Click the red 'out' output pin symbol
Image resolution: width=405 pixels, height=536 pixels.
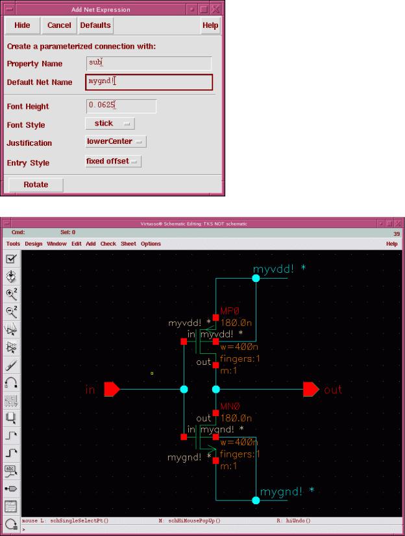point(311,390)
